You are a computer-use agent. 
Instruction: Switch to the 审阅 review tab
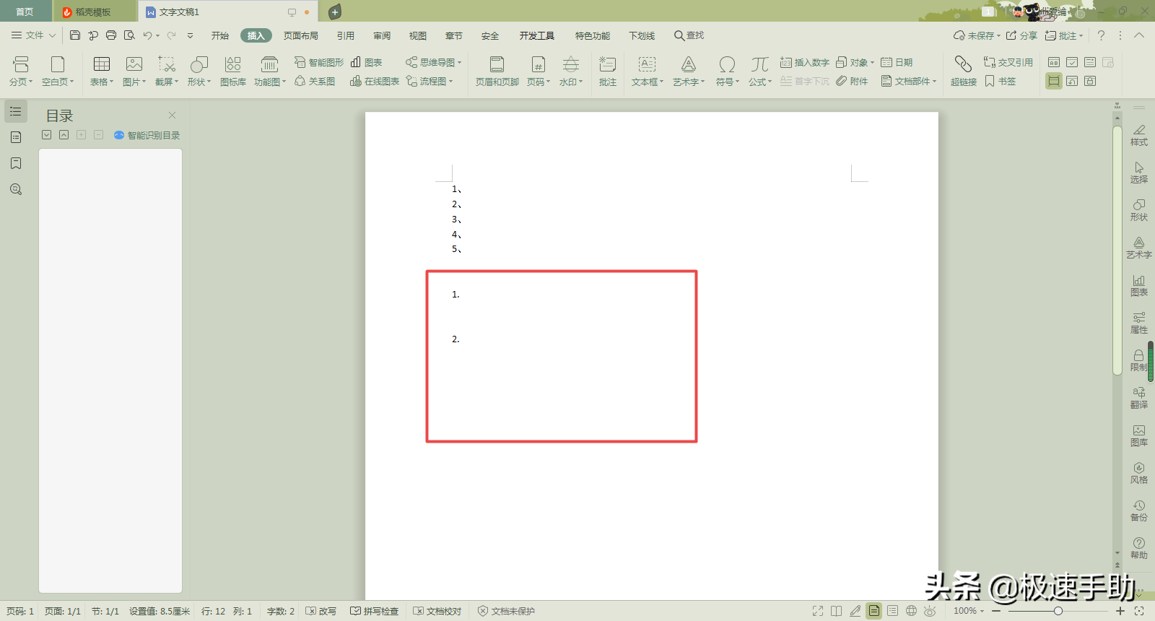click(x=382, y=35)
